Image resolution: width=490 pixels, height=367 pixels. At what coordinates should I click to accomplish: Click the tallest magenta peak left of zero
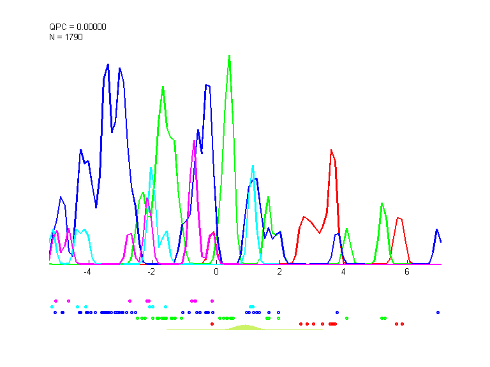point(194,141)
